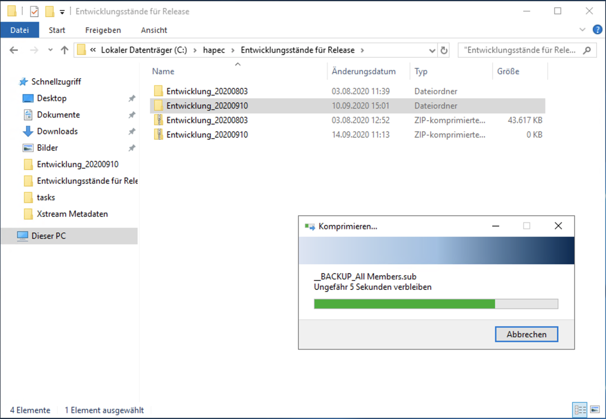
Task: Expand the ribbon with chevron
Action: point(582,30)
